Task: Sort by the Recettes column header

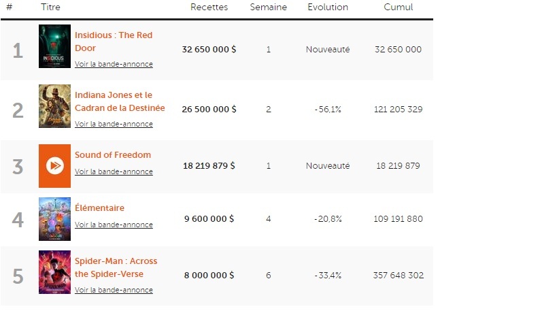Action: point(209,7)
